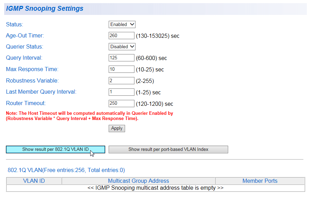Open the Status dropdown showing Enabled
310x197 pixels.
pyautogui.click(x=122, y=24)
